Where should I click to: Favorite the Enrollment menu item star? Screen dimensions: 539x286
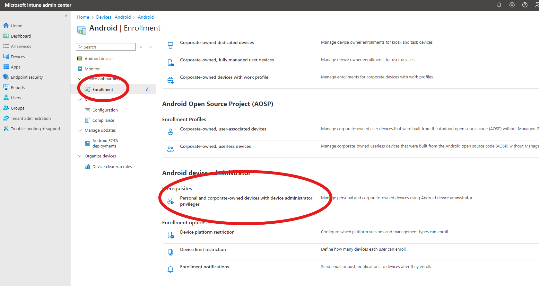coord(147,89)
